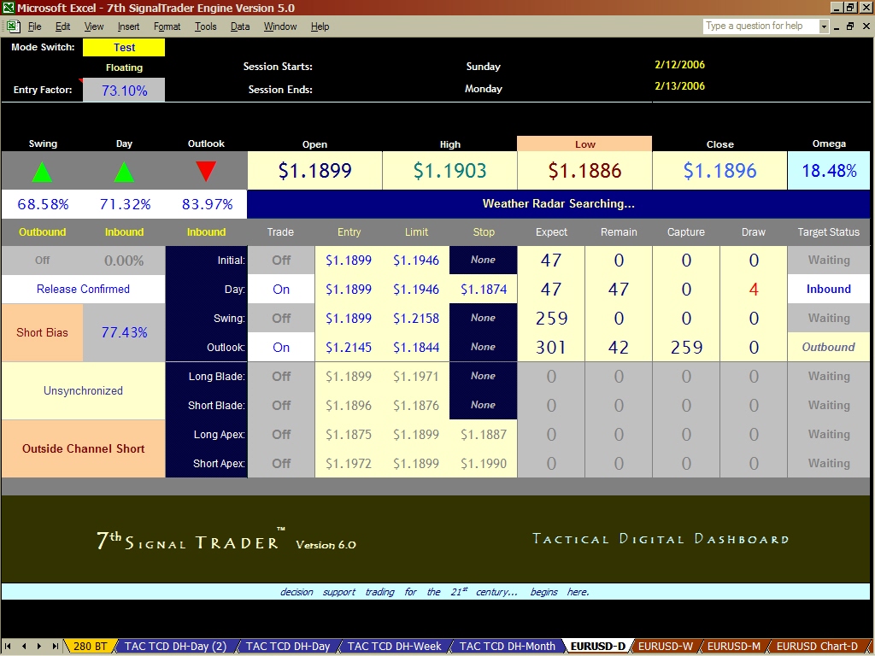Click the 'Unsynchronized' cell
Viewport: 875px width, 656px height.
(x=83, y=390)
